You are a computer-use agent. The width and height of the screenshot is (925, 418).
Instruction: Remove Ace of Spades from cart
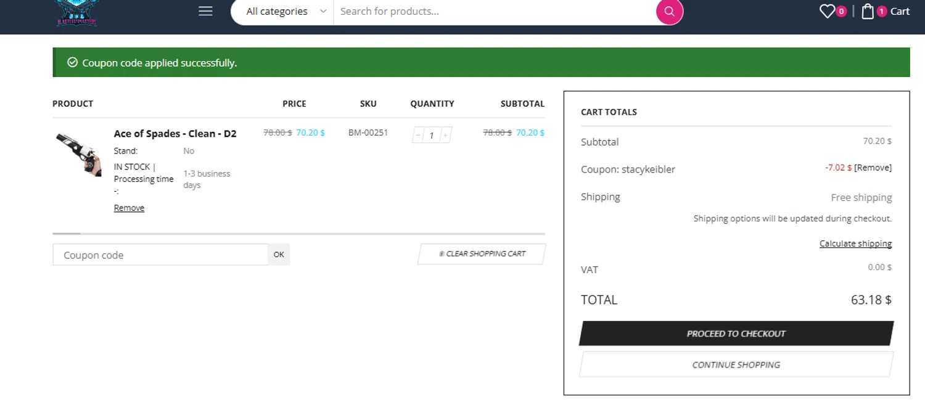[129, 208]
